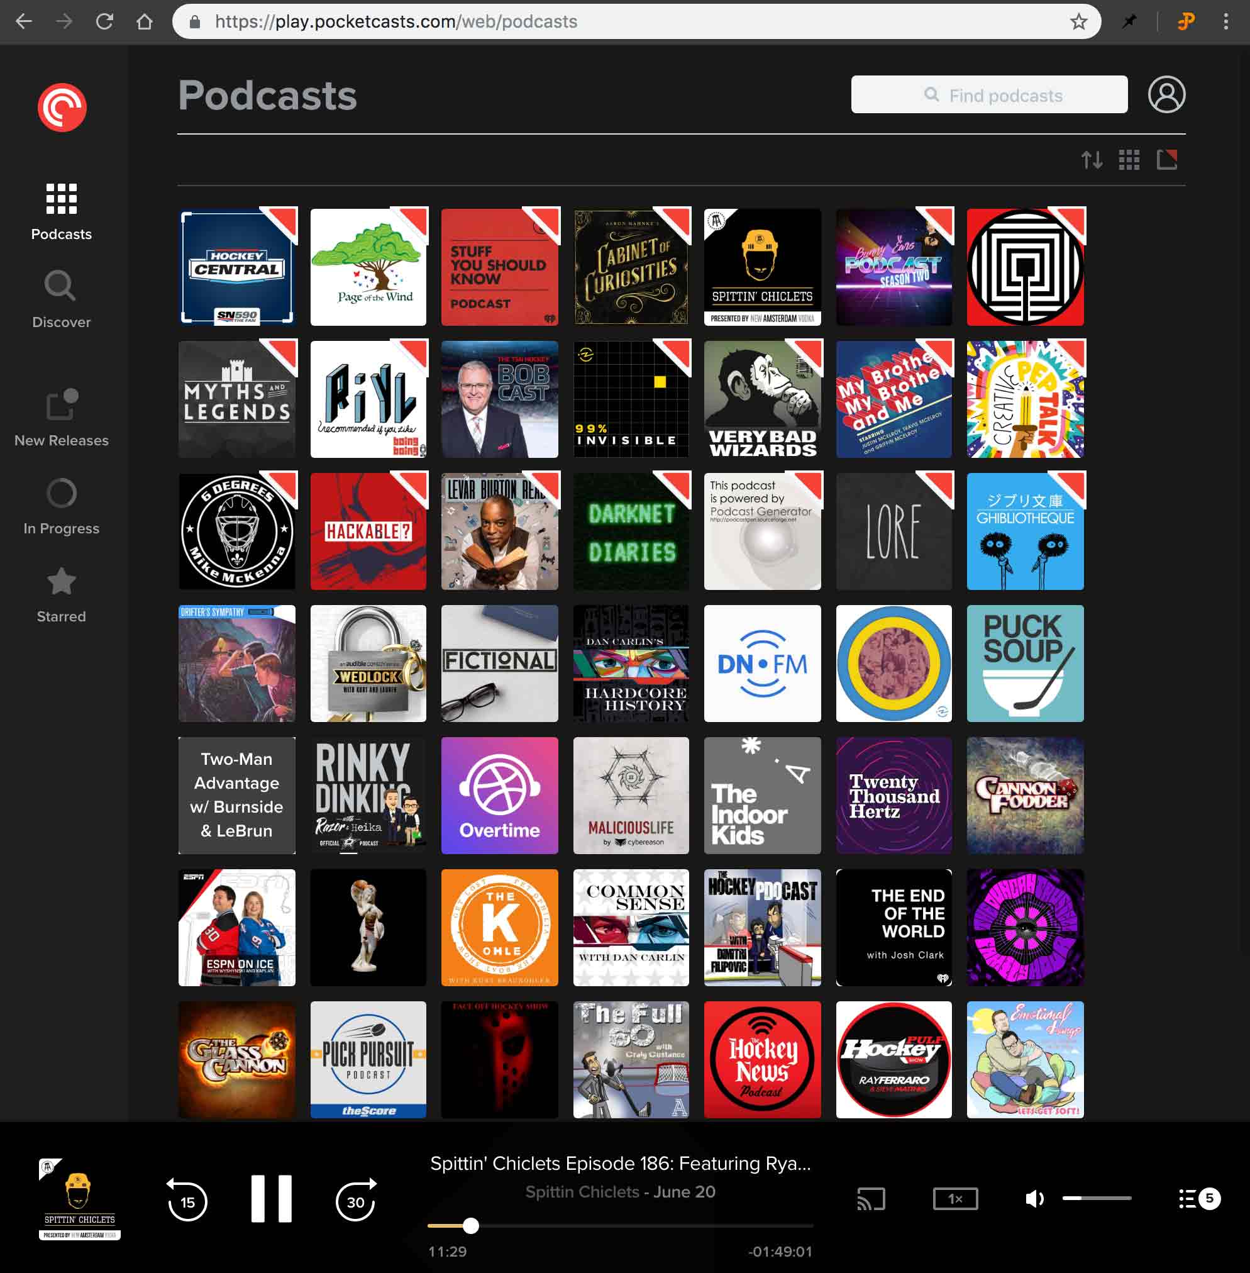Open Cabinet of Curiosities podcast
1250x1273 pixels.
[x=631, y=267]
